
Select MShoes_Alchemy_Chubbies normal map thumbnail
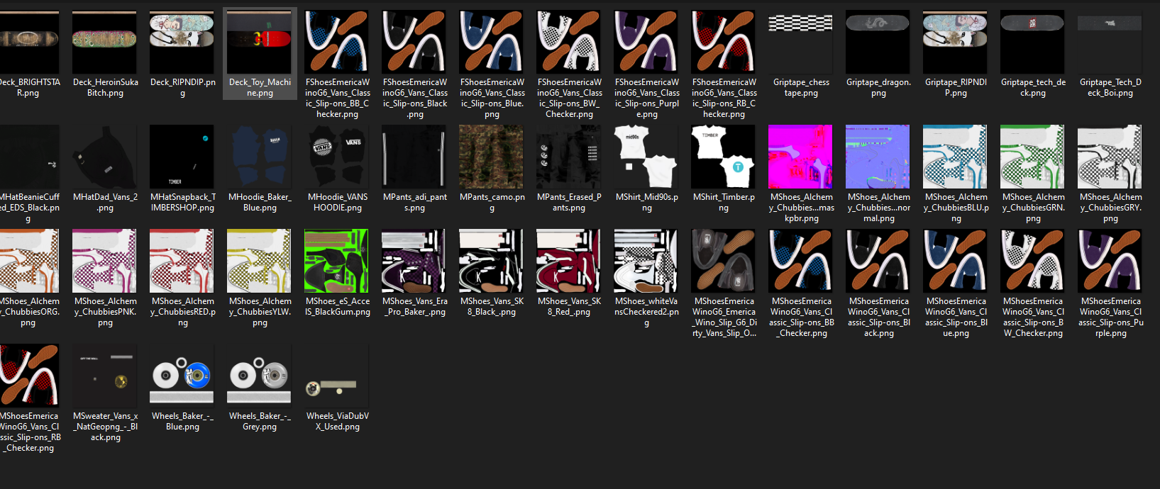point(878,157)
